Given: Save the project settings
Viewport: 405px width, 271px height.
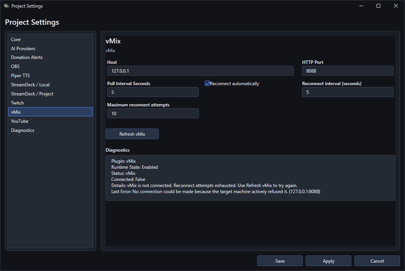Looking at the screenshot, I should [280, 261].
